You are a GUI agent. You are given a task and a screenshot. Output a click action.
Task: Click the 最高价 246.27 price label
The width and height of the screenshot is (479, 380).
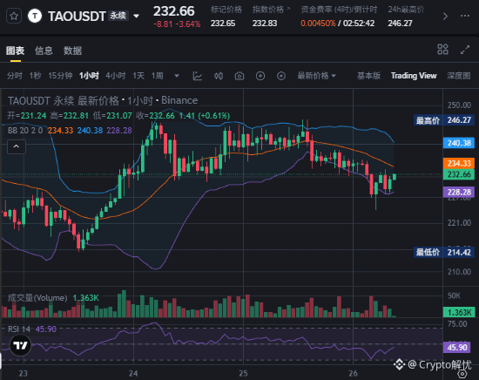444,120
